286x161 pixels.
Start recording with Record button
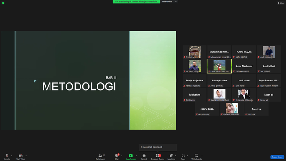[x=144, y=157]
